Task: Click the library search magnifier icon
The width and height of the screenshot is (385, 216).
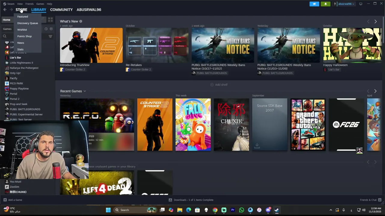Action: 5,36
